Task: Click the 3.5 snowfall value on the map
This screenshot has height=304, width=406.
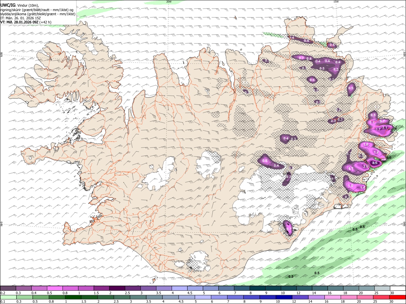Action: click(x=375, y=163)
